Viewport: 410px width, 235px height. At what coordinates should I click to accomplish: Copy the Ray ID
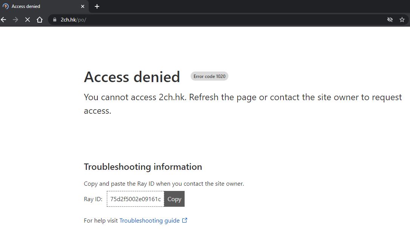[x=174, y=199]
